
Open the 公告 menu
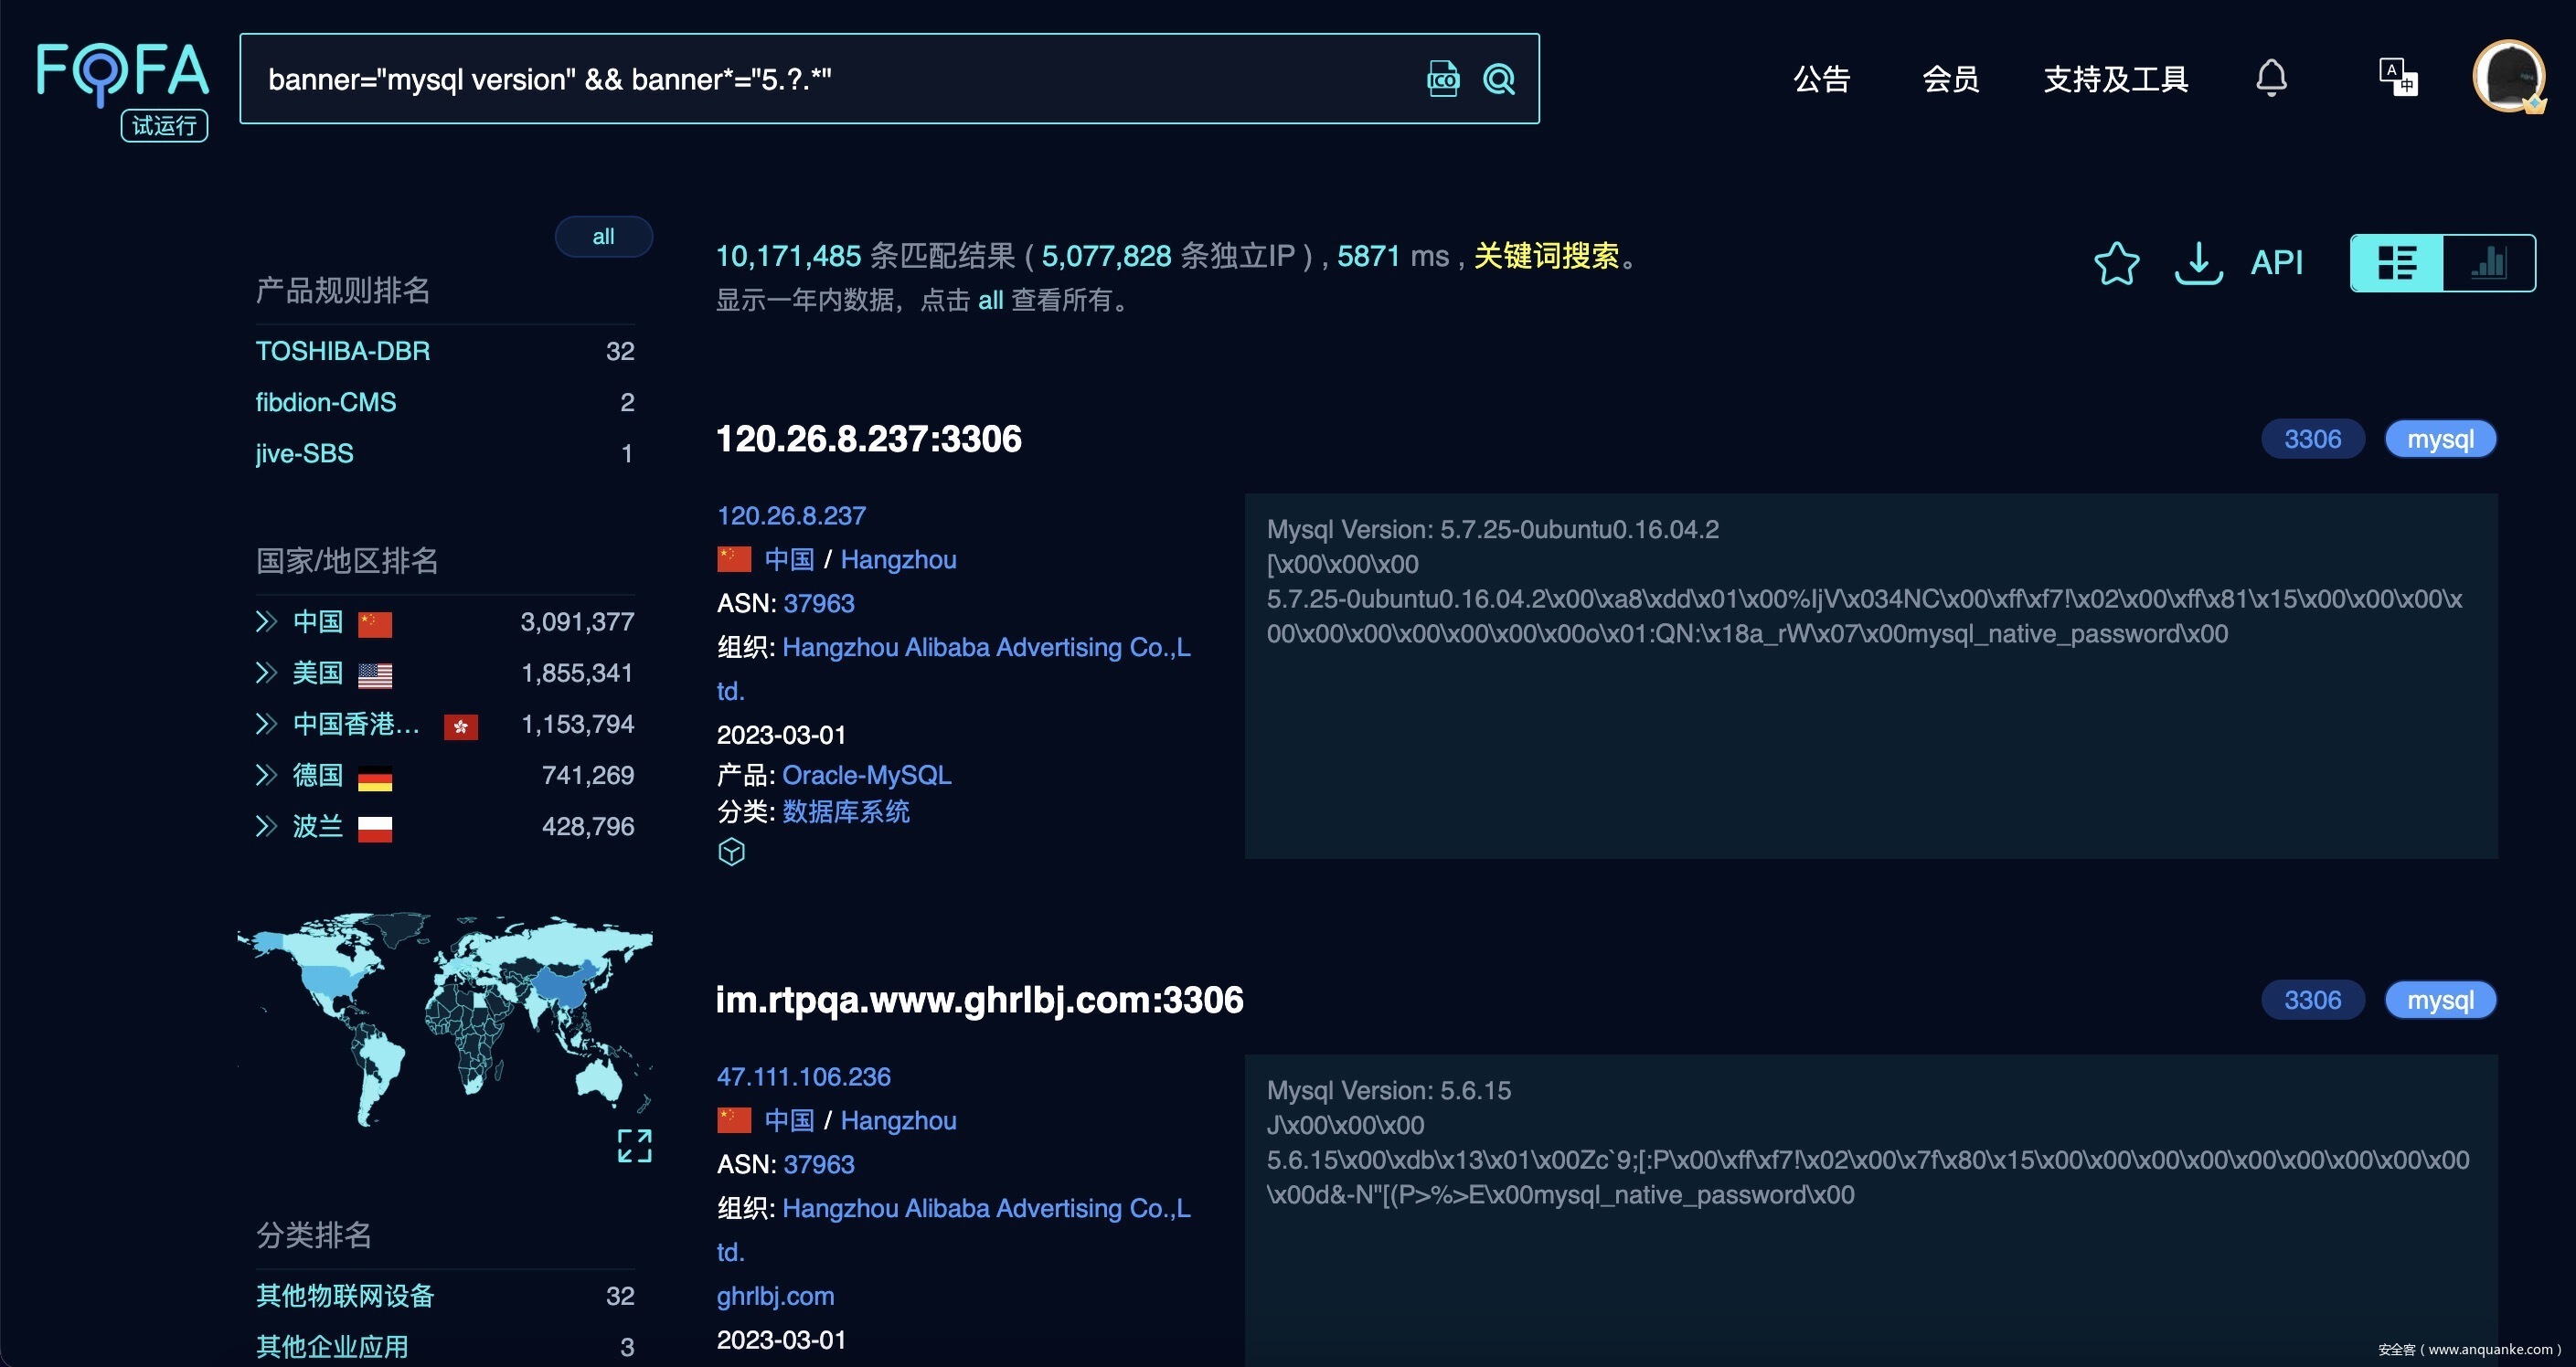pos(1821,79)
